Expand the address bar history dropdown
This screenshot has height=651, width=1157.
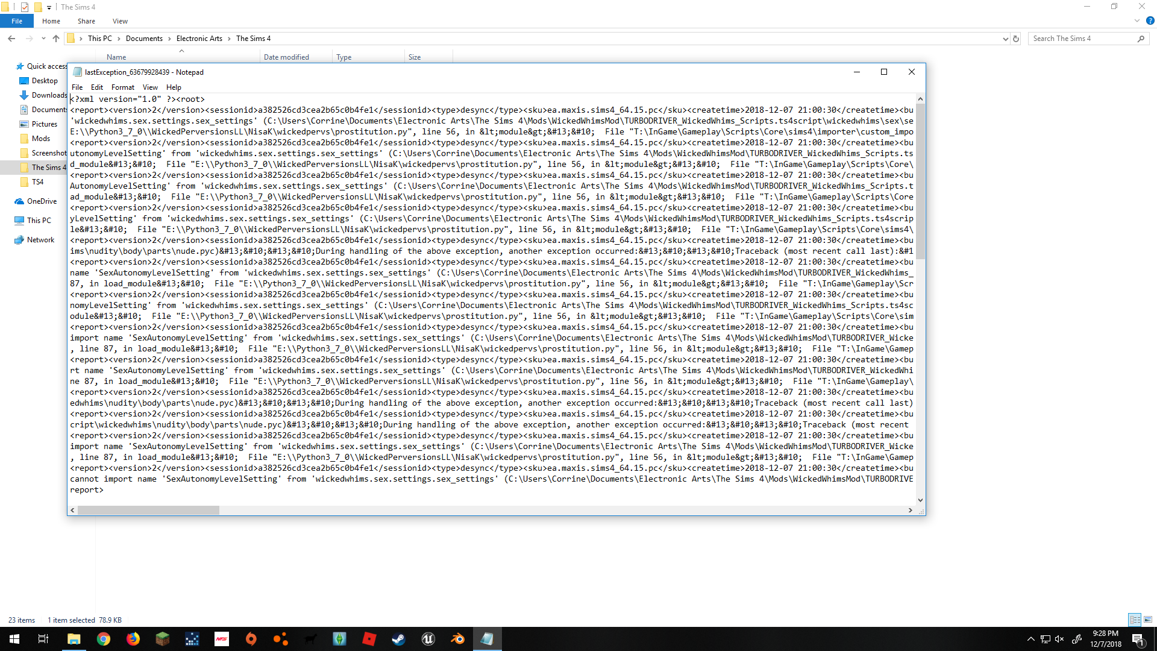click(x=1005, y=39)
